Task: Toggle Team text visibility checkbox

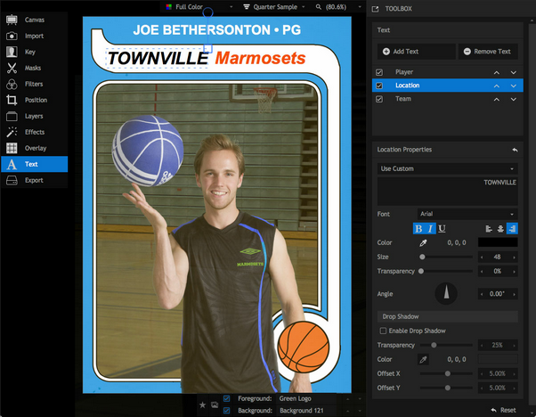Action: coord(379,99)
